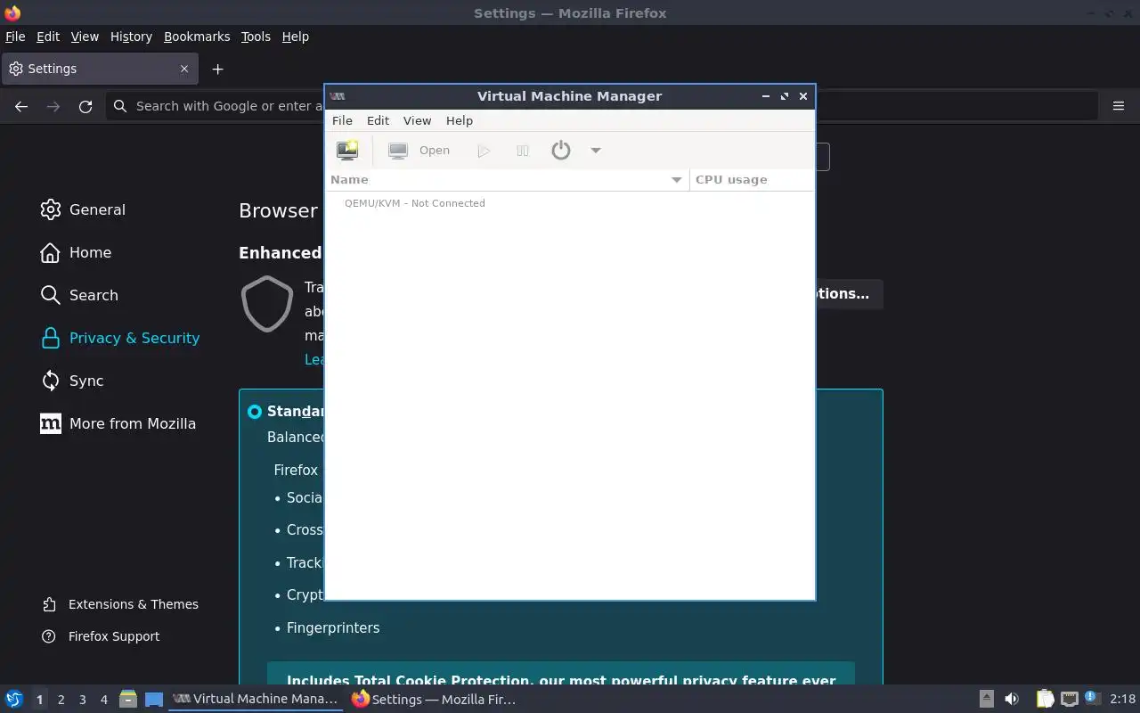
Task: Switch to workspace 4
Action: (103, 700)
